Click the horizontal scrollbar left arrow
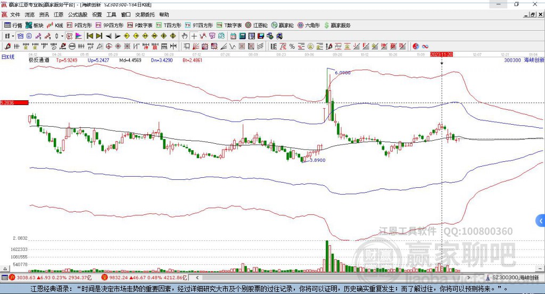The height and width of the screenshot is (294, 545). tap(197, 278)
